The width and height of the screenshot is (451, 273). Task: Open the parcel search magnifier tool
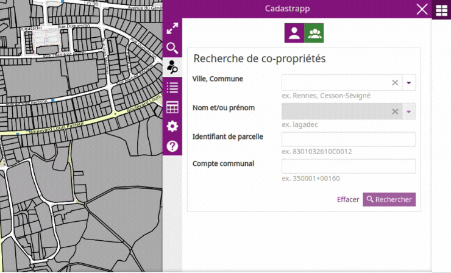click(x=172, y=48)
